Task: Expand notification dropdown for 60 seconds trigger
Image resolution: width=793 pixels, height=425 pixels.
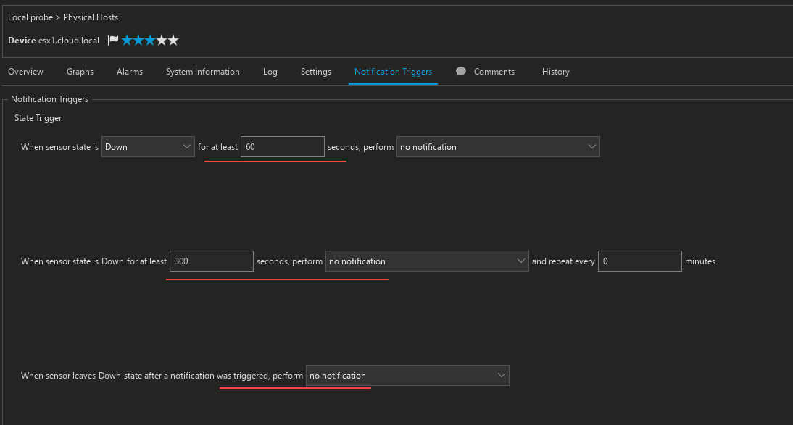Action: [x=498, y=147]
